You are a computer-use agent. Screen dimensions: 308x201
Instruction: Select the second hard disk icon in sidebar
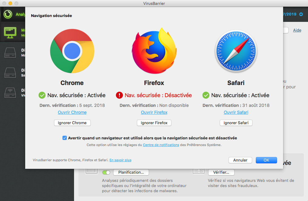(x=10, y=73)
